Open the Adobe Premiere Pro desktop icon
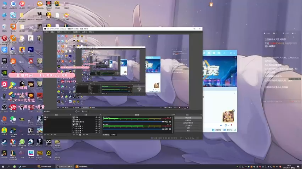This screenshot has width=302, height=169. pyautogui.click(x=31, y=50)
